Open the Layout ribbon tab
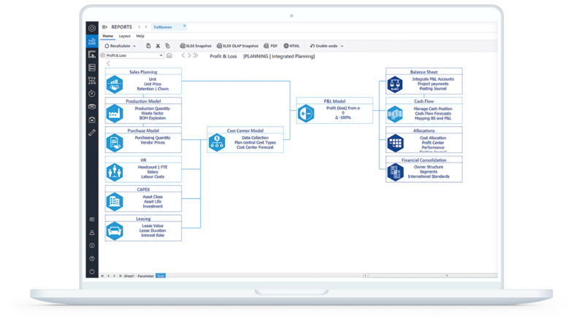584x328 pixels. (x=125, y=36)
